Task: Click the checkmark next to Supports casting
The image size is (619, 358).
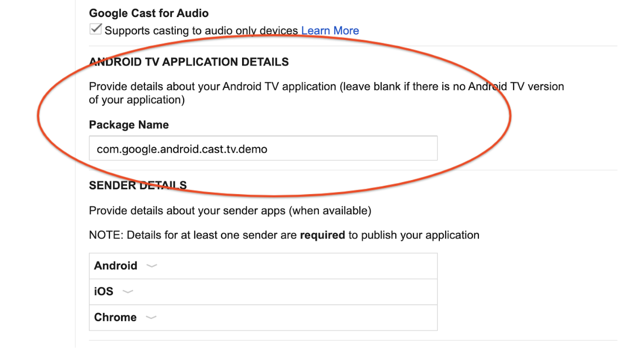Action: tap(95, 29)
